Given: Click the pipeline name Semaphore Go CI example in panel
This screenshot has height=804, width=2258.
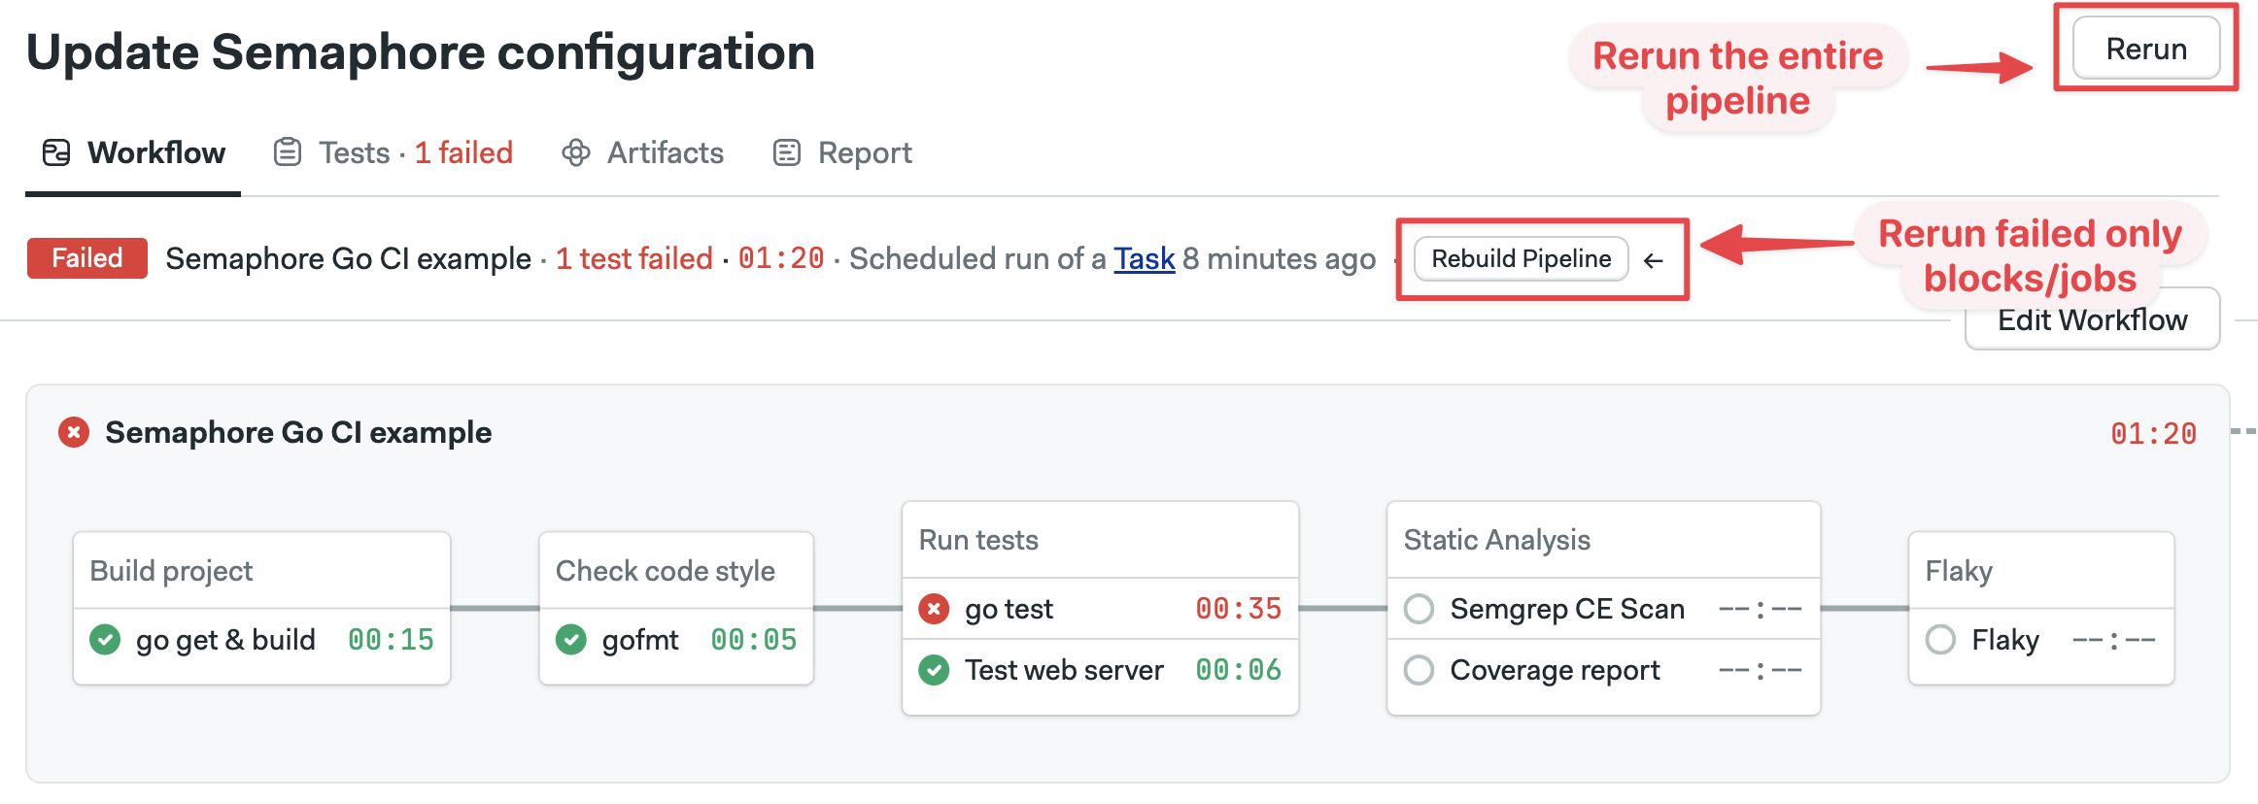Looking at the screenshot, I should point(298,432).
